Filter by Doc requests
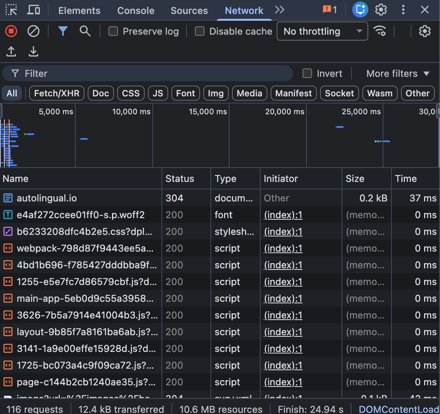440x414 pixels. [101, 93]
